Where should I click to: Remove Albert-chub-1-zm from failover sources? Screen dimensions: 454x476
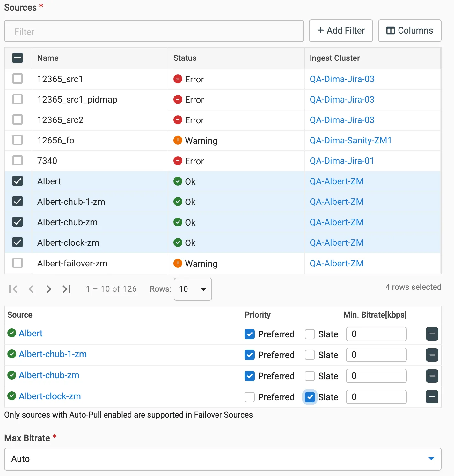point(432,355)
